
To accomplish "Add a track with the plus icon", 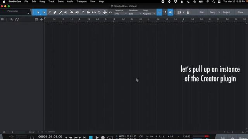I will tap(41, 19).
